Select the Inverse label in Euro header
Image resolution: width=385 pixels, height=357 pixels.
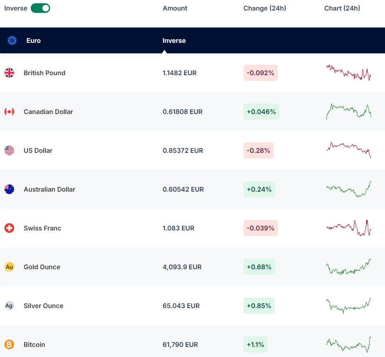pyautogui.click(x=174, y=40)
